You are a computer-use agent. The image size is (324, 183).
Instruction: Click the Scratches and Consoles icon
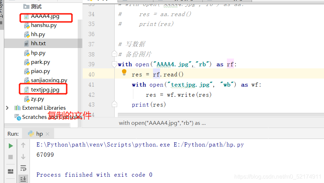click(x=18, y=117)
